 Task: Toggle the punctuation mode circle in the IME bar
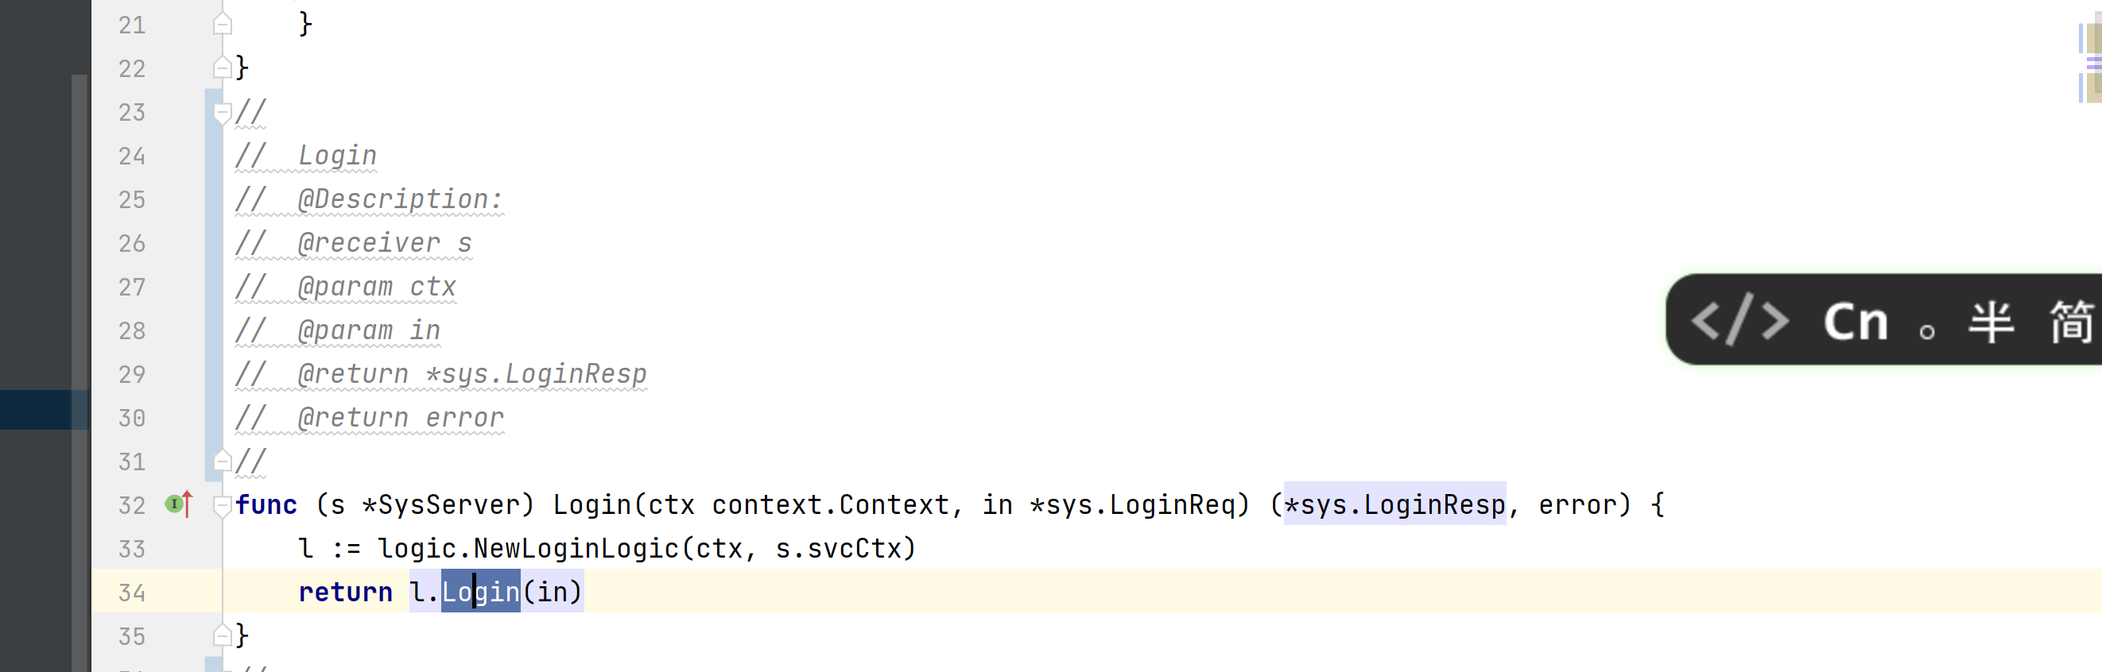1927,331
